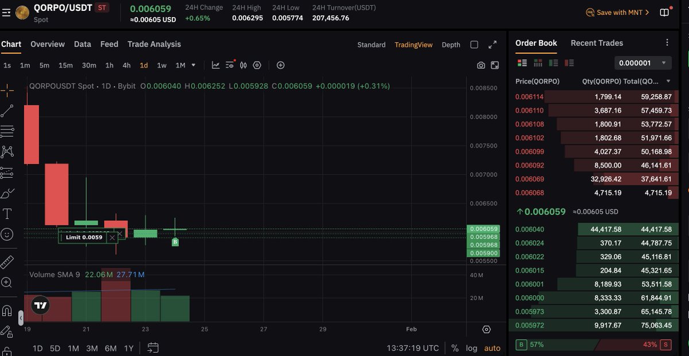This screenshot has height=356, width=689.
Task: Select the trend line drawing tool
Action: 7,111
